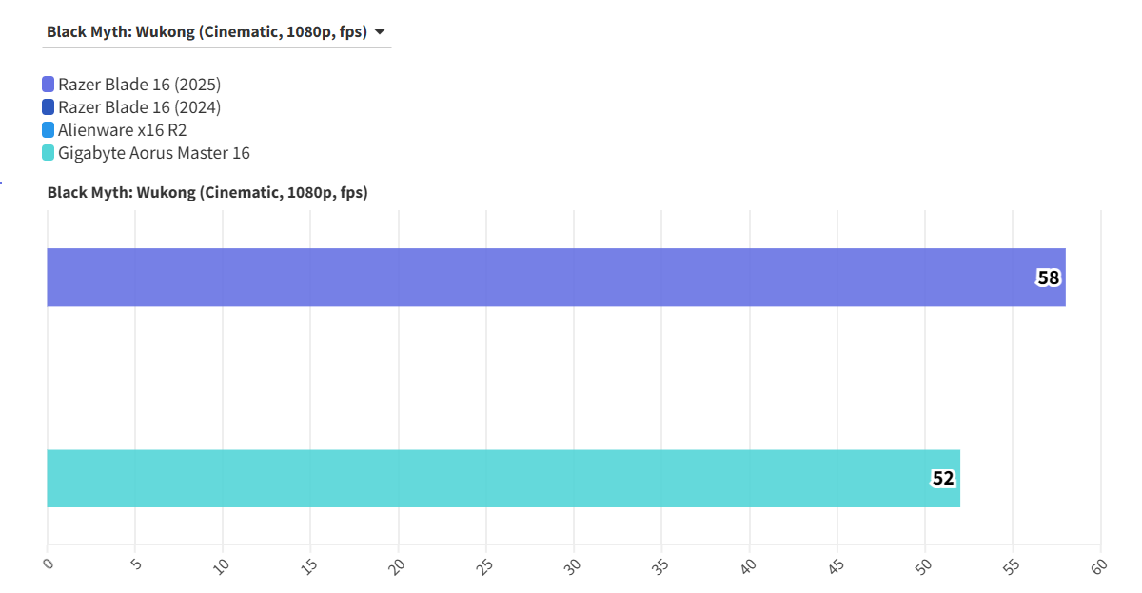1142x593 pixels.
Task: Toggle the Razer Blade 16 (2024) legend label
Action: coord(139,107)
